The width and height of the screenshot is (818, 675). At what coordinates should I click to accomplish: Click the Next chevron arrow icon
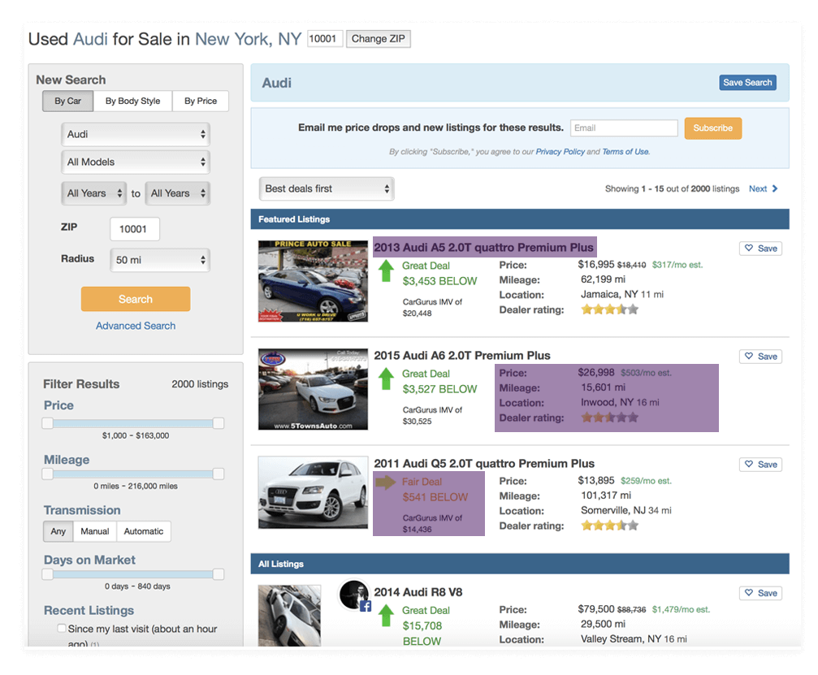(775, 188)
